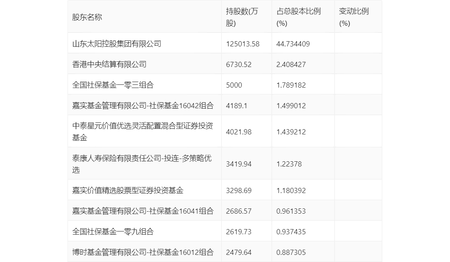Click the percentage 2.408427
Image resolution: width=450 pixels, height=262 pixels.
coord(291,65)
